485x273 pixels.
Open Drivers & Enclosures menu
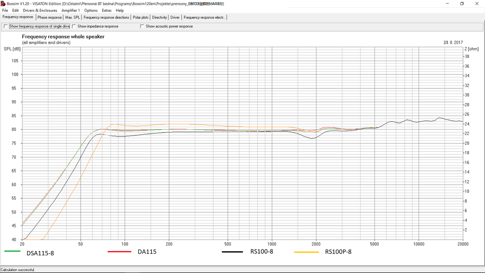pos(40,11)
